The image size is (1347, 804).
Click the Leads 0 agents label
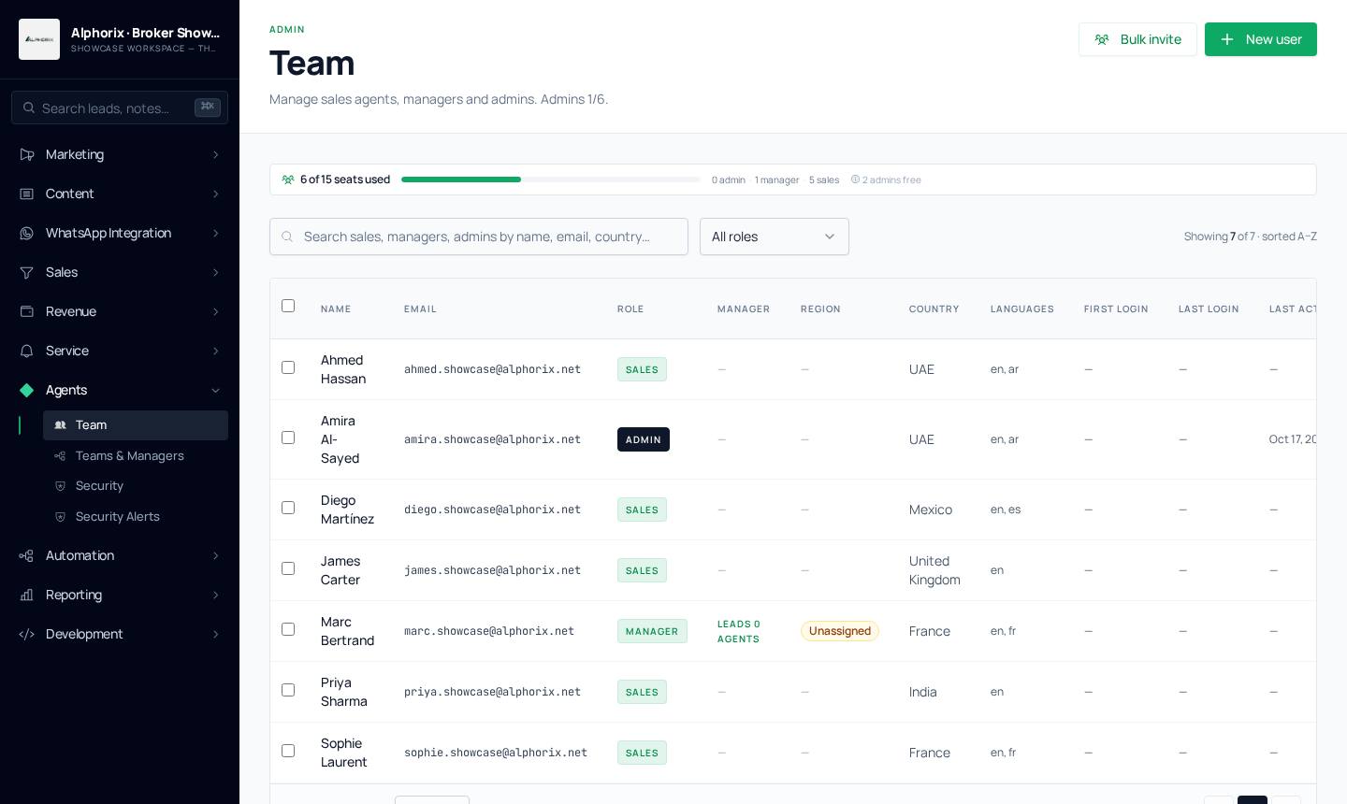pos(739,631)
